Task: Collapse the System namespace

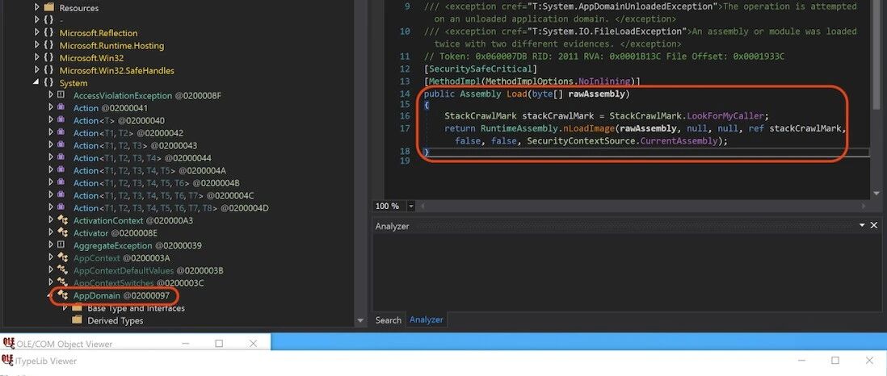Action: click(37, 82)
